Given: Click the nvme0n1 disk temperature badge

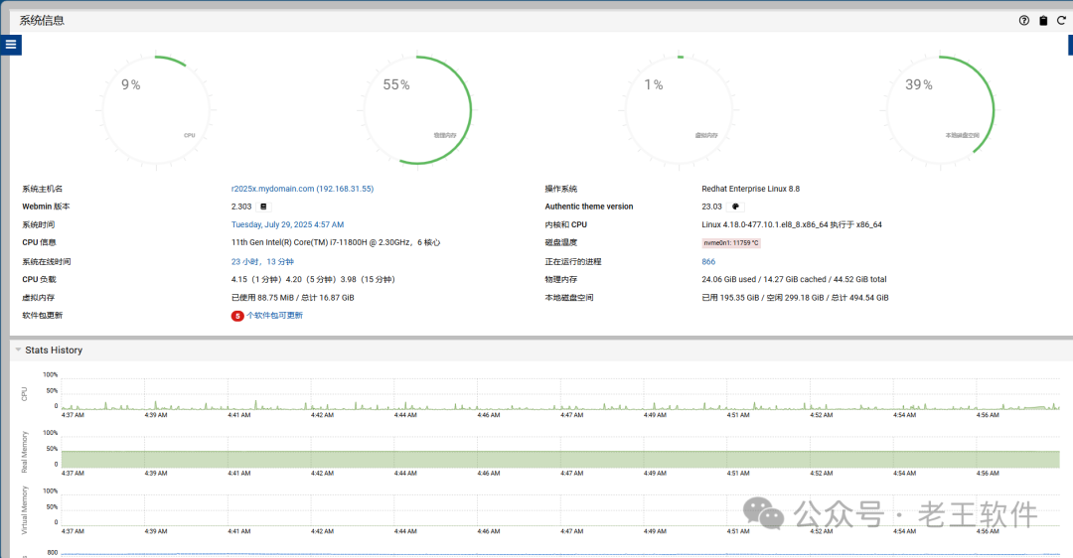Looking at the screenshot, I should [731, 243].
